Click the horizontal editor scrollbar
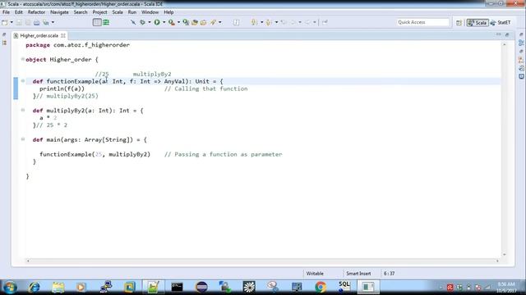 tap(263, 261)
